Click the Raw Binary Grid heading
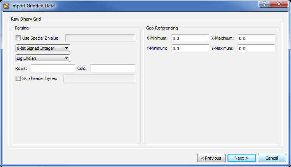 26,19
